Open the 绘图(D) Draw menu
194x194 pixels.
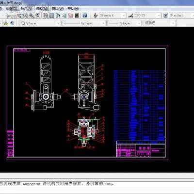(x=12, y=9)
